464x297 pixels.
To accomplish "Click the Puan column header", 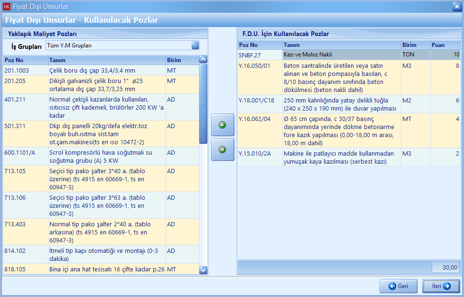I will coord(445,45).
